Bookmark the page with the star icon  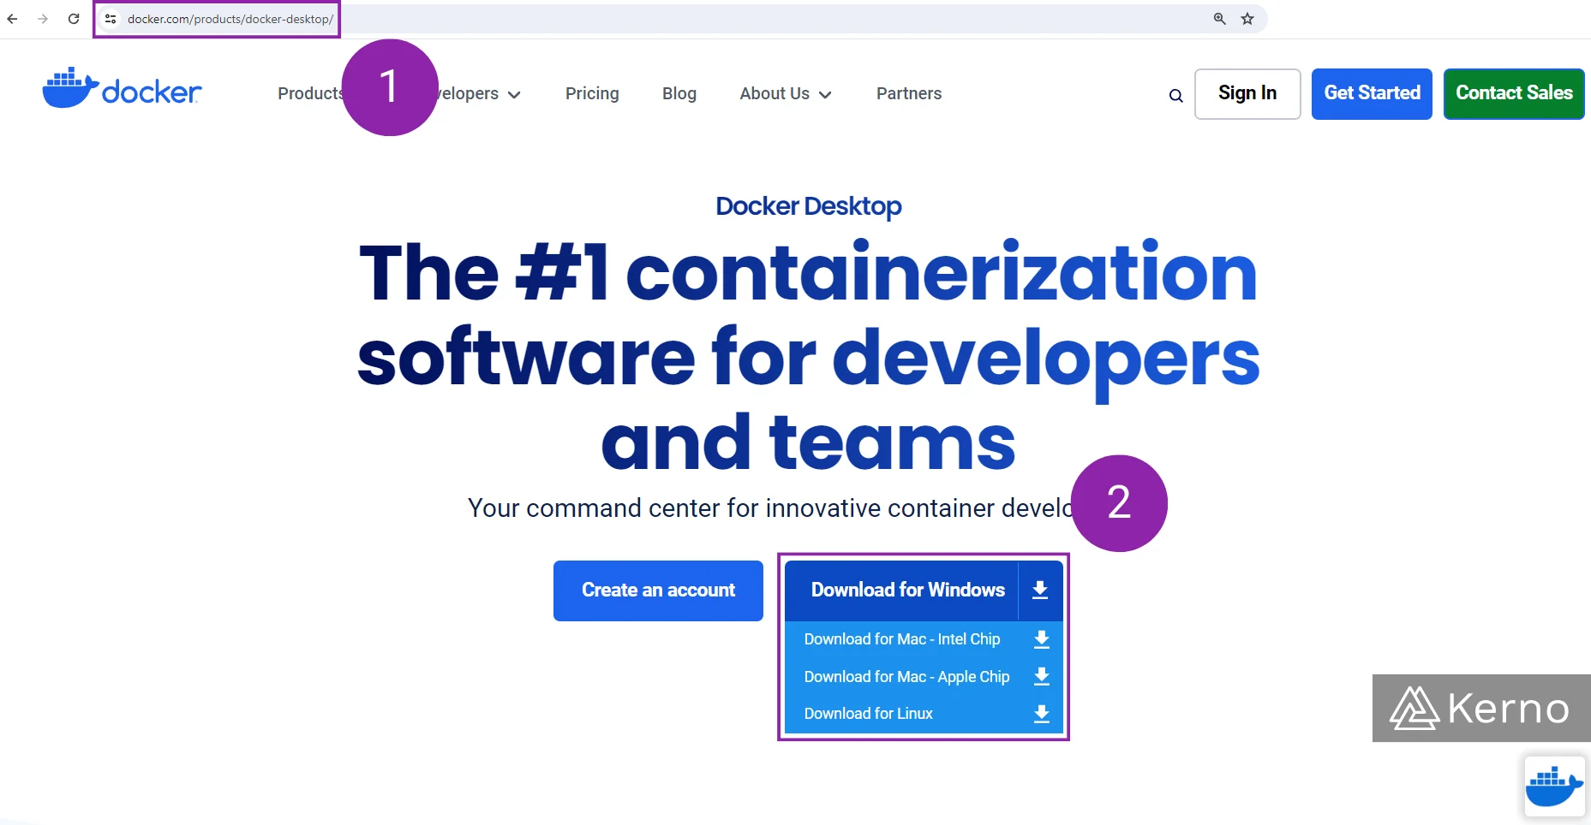coord(1247,18)
